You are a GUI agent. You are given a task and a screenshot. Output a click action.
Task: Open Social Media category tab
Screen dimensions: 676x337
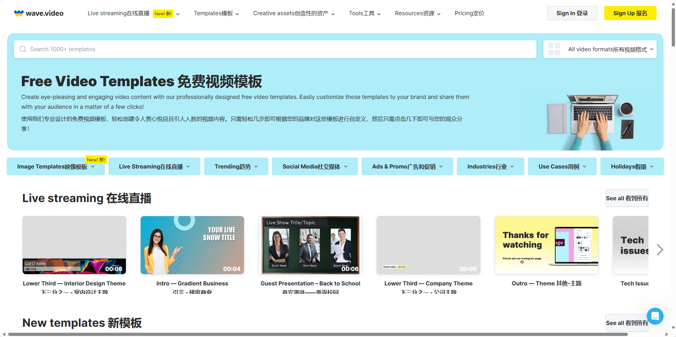click(315, 166)
